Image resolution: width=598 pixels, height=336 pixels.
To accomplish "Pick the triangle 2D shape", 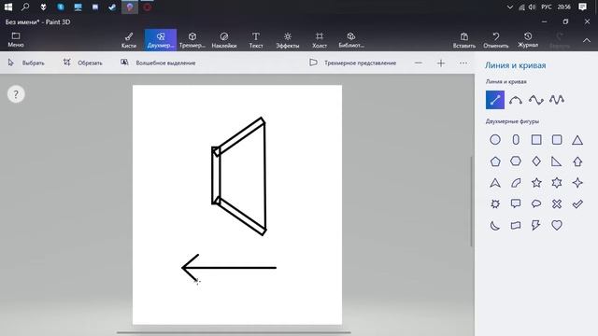I will coord(577,140).
